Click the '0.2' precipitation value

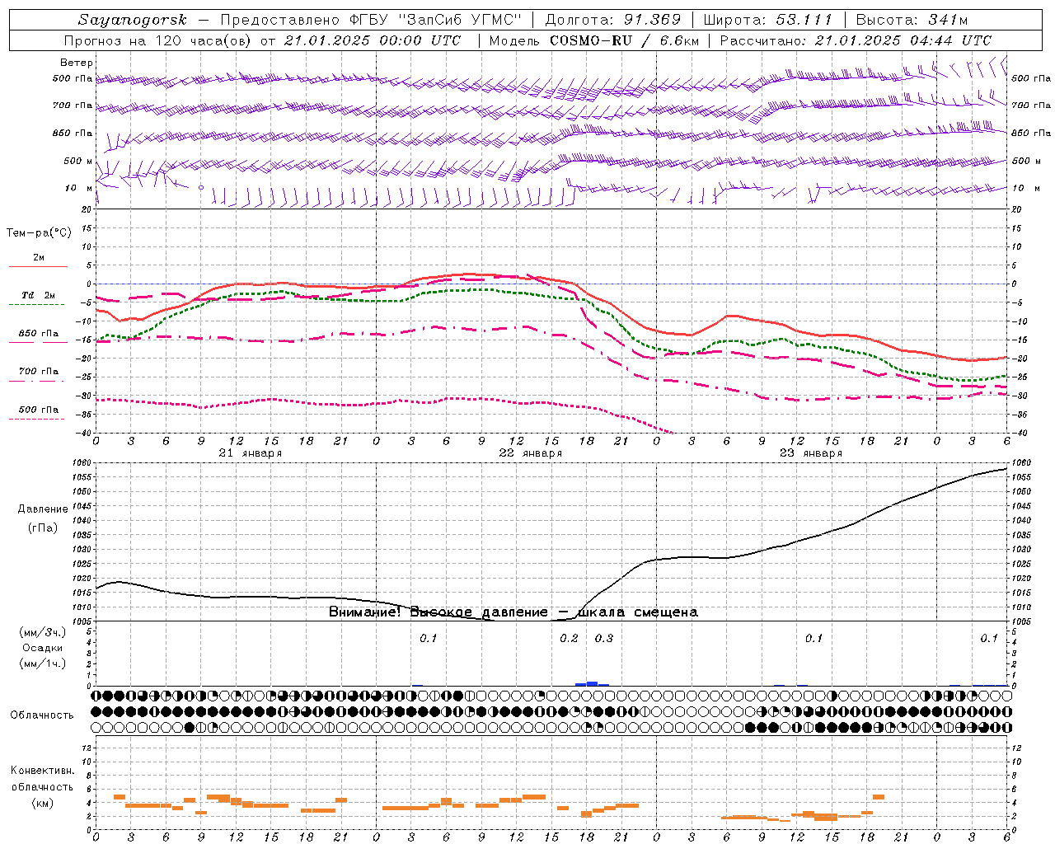coord(569,638)
